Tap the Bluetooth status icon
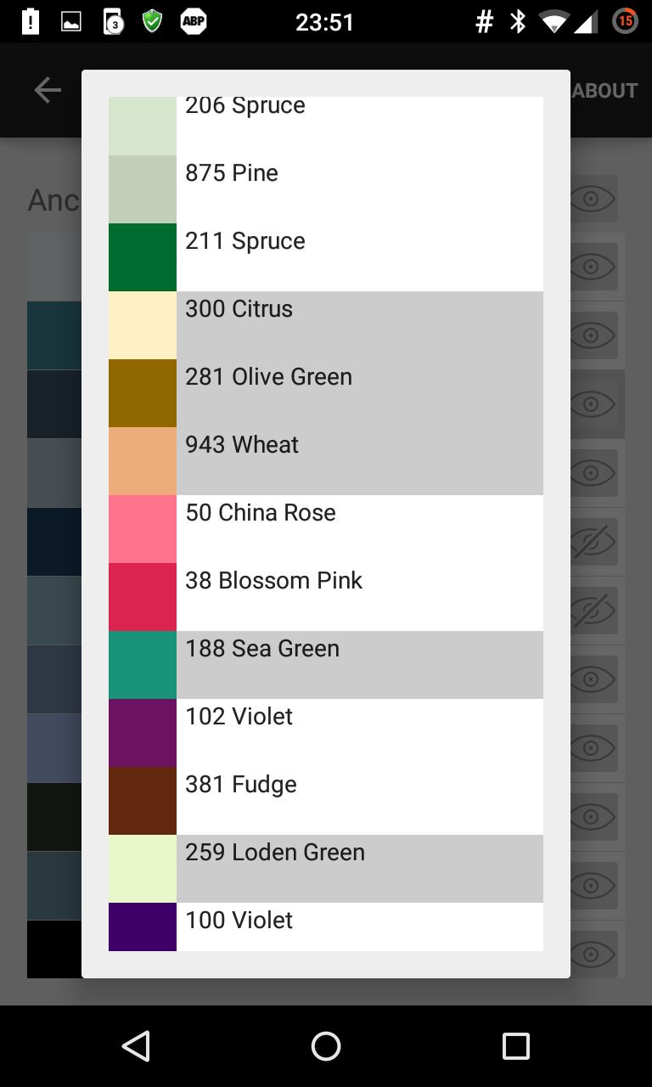The image size is (652, 1087). pyautogui.click(x=517, y=22)
